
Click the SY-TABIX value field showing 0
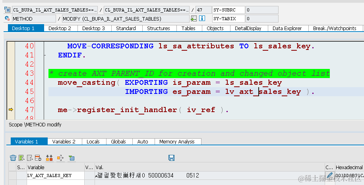pyautogui.click(x=261, y=19)
